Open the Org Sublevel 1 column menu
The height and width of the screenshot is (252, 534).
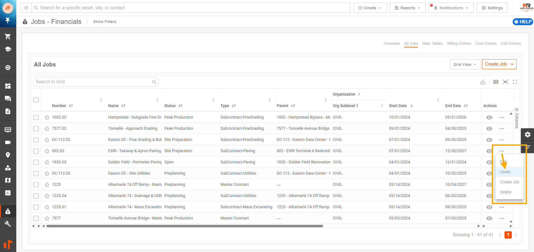[382, 106]
